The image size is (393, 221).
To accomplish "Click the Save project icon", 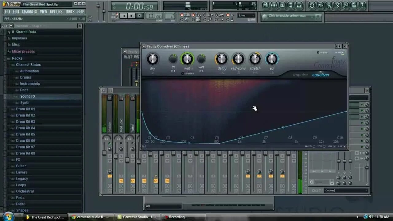I will (320, 5).
